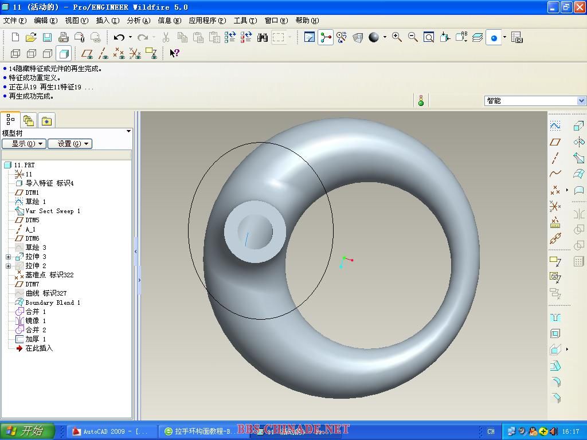Screen dimensions: 587x440
Task: Click the Save file icon
Action: pos(47,38)
